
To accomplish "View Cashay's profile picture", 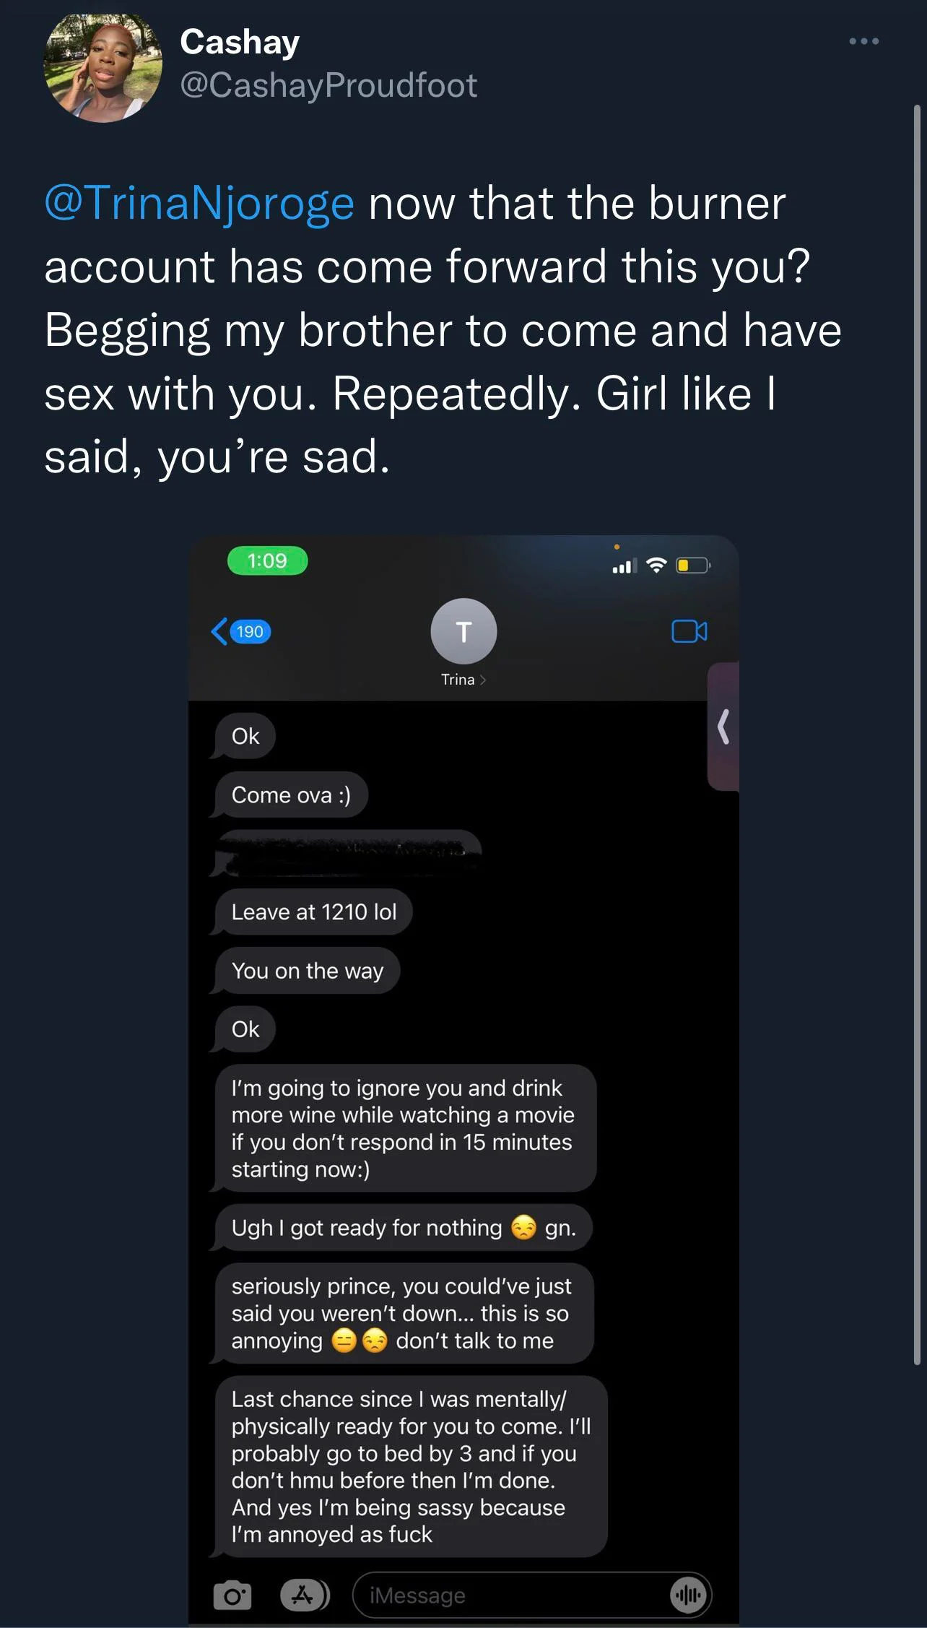I will [103, 67].
